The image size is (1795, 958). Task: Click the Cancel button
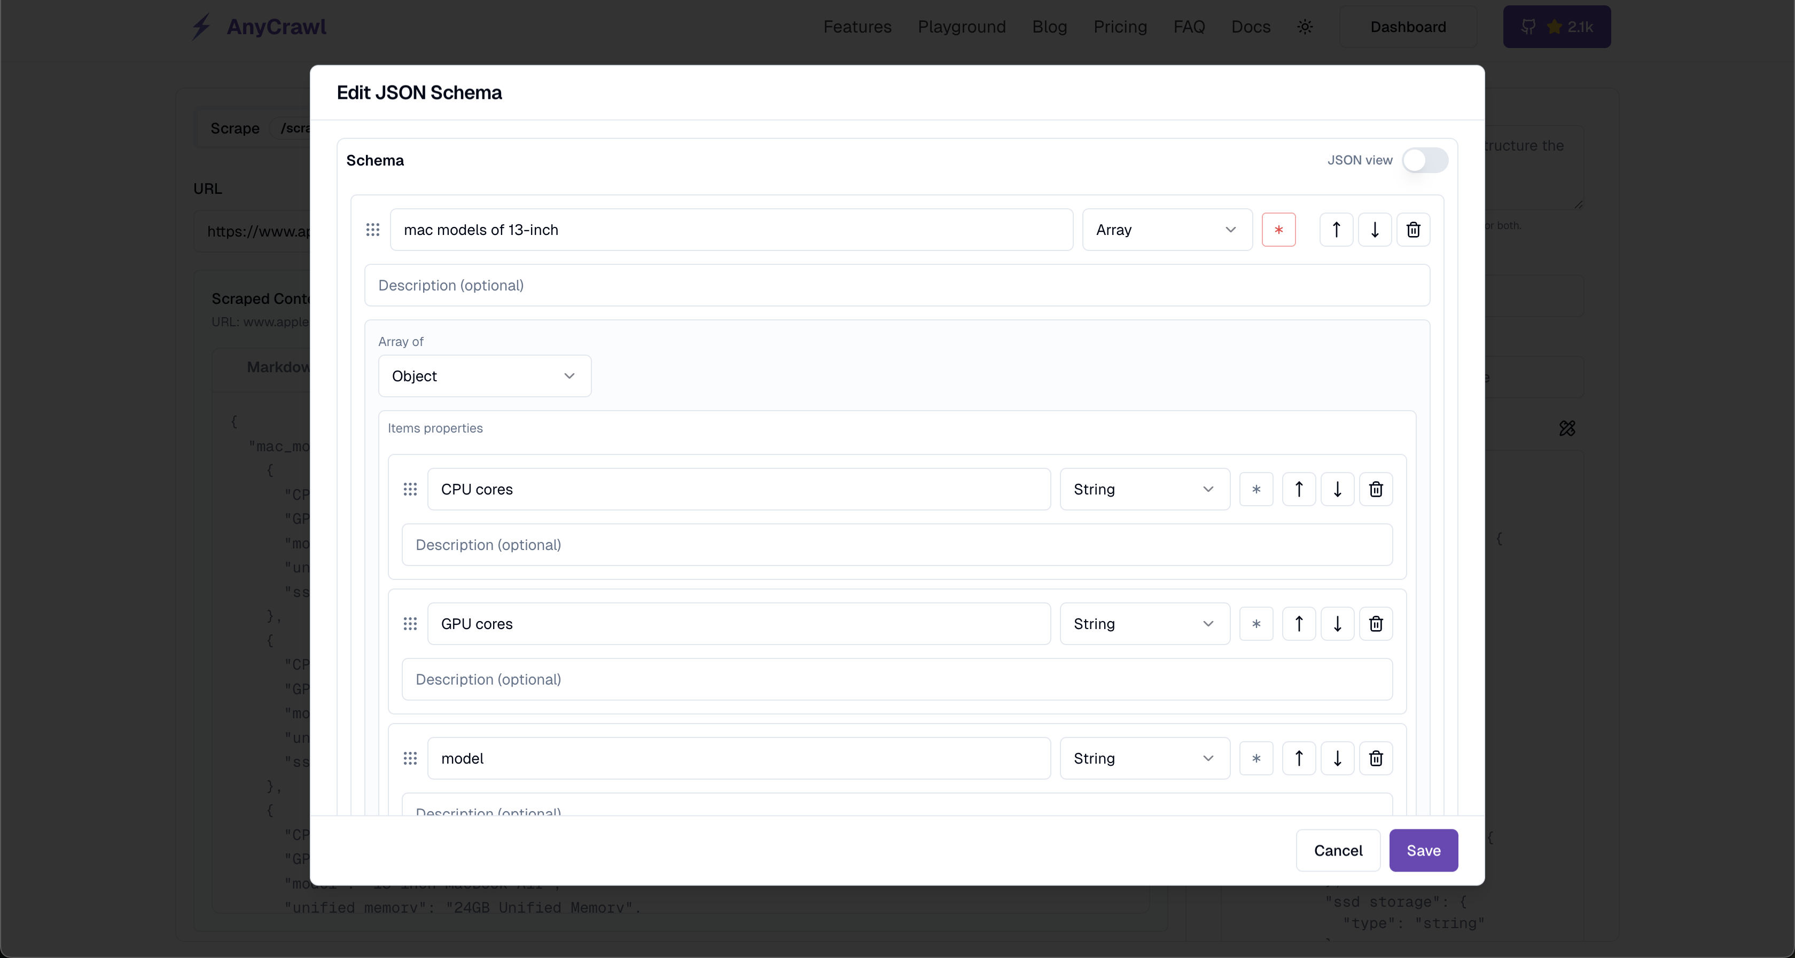[x=1338, y=850]
